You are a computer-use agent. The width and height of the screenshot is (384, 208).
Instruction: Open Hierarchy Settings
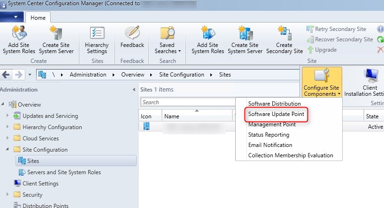point(97,40)
